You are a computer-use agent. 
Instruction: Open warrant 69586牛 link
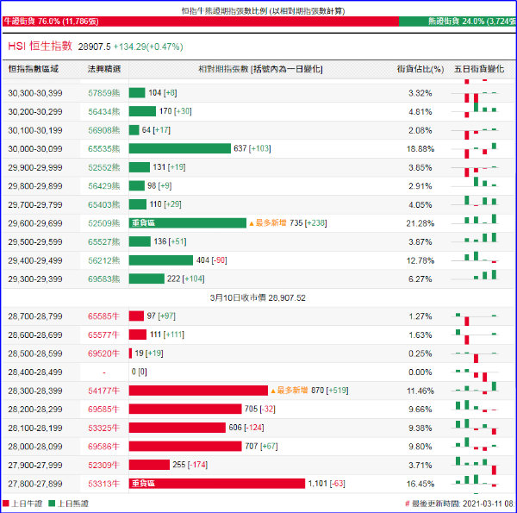coord(103,447)
